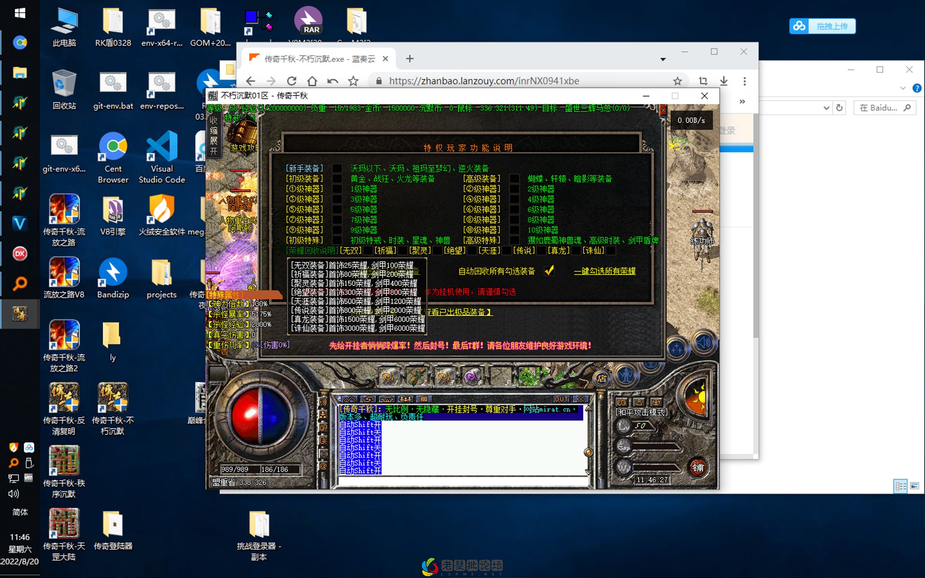Click 荣耀回收说明 green label
925x578 pixels.
312,250
